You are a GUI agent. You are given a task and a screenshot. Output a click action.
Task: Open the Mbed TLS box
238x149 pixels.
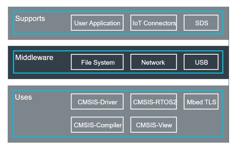[201, 102]
